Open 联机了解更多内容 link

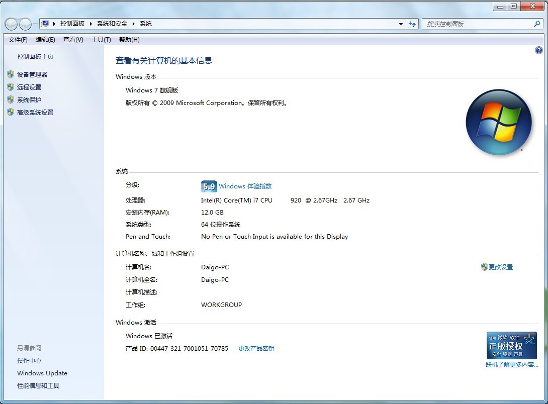point(512,364)
